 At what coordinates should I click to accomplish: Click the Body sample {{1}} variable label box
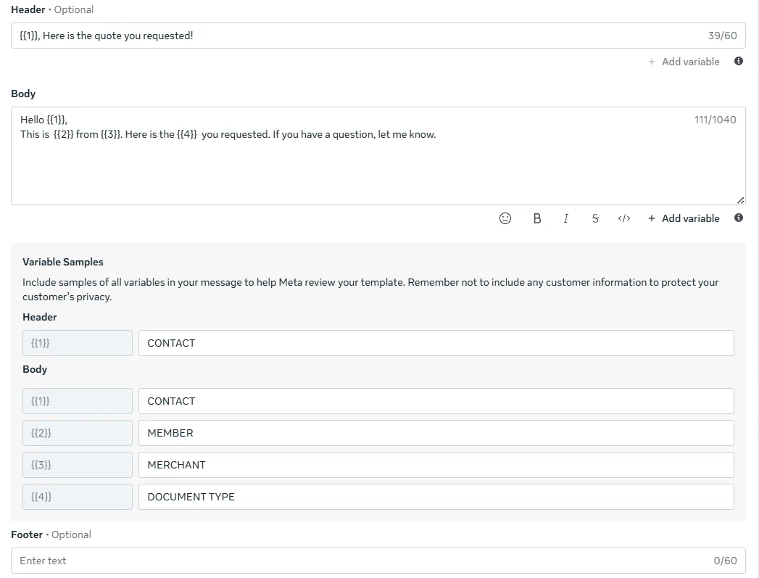pyautogui.click(x=78, y=401)
